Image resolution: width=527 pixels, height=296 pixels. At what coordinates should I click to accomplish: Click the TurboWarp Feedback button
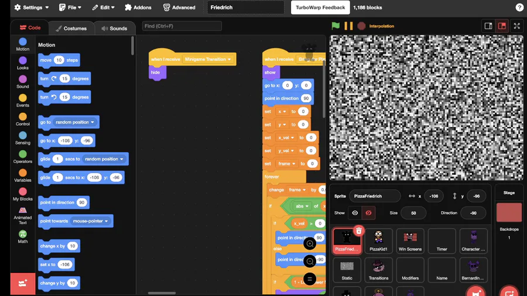[x=320, y=8]
